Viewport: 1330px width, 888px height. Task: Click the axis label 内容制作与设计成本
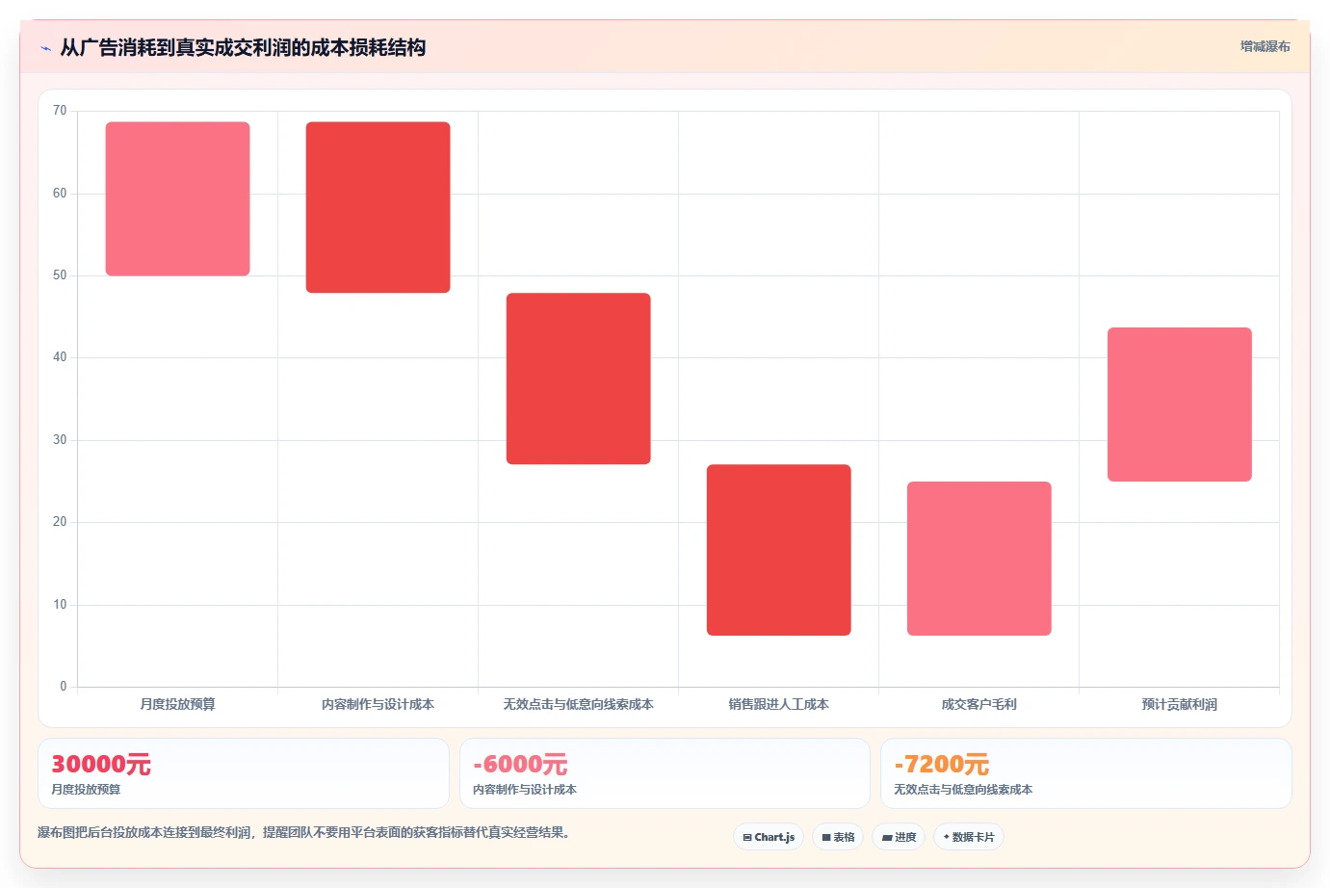click(x=378, y=704)
